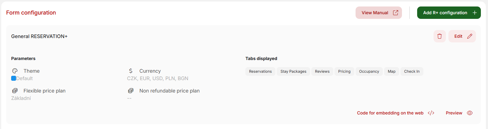
Task: Click the plus icon on Add R+ configuration
Action: (474, 13)
